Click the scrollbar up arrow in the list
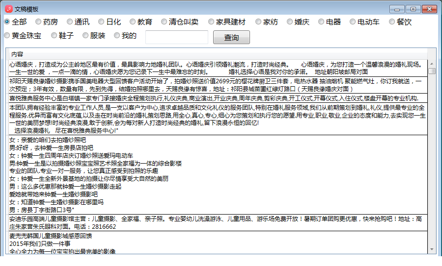 pyautogui.click(x=432, y=63)
